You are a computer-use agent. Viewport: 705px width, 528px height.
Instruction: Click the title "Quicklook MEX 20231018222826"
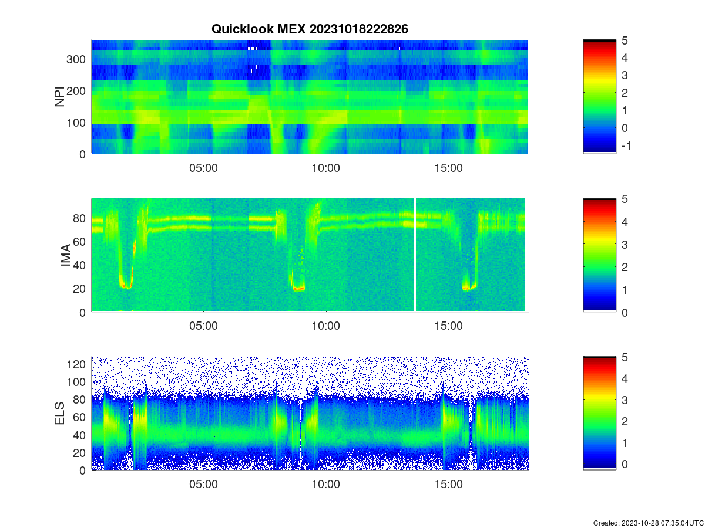(310, 29)
